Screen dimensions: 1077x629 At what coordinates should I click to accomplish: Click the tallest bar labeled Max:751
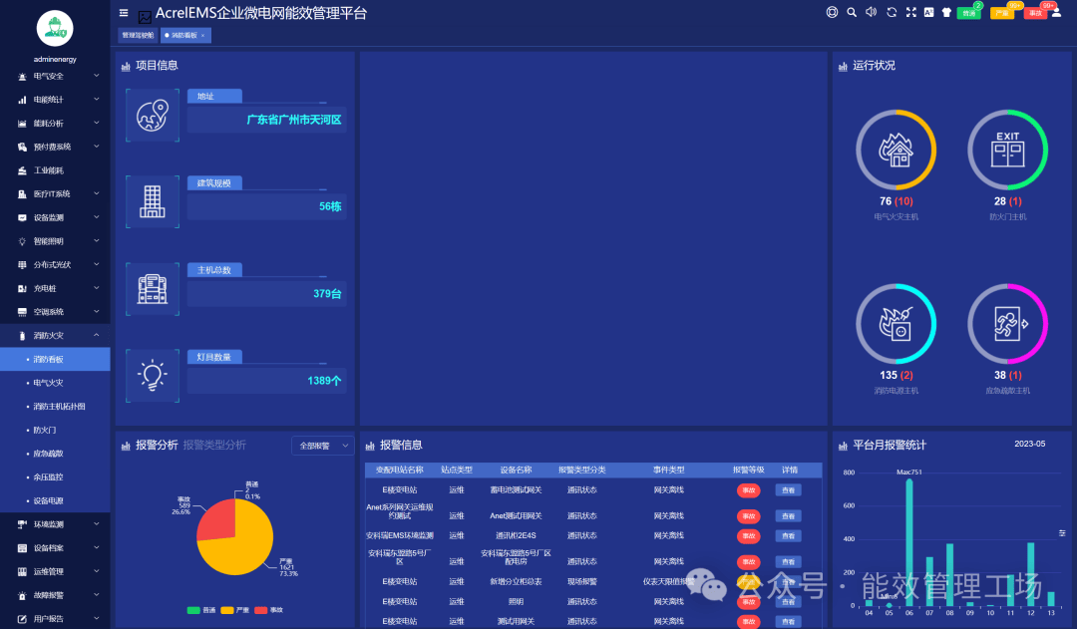click(909, 542)
